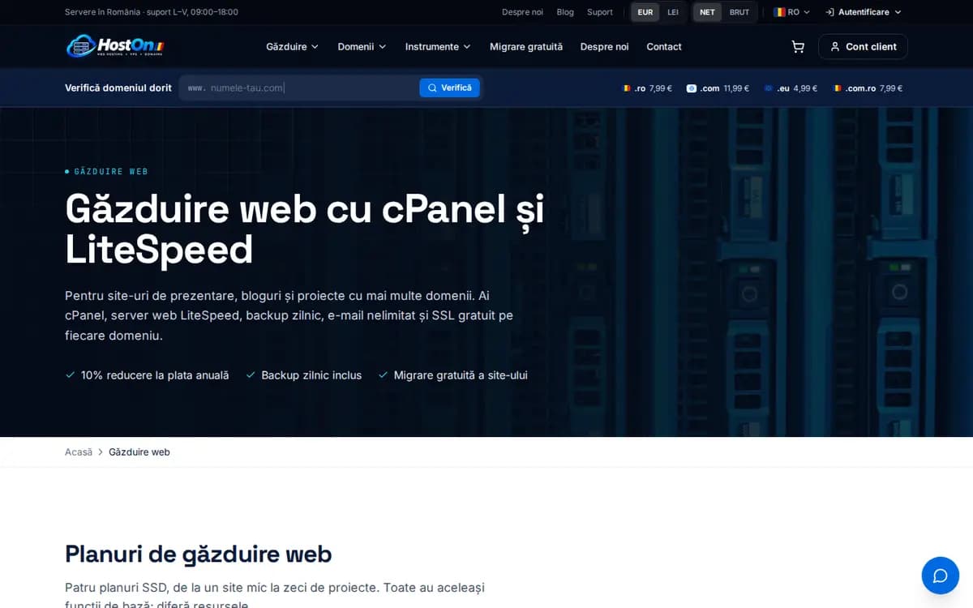Open Despre noi in main navigation

click(x=604, y=47)
